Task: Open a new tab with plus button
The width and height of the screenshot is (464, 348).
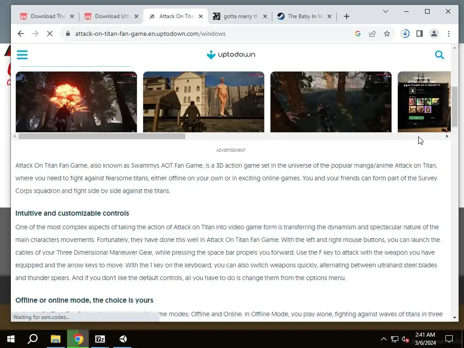Action: pos(347,16)
